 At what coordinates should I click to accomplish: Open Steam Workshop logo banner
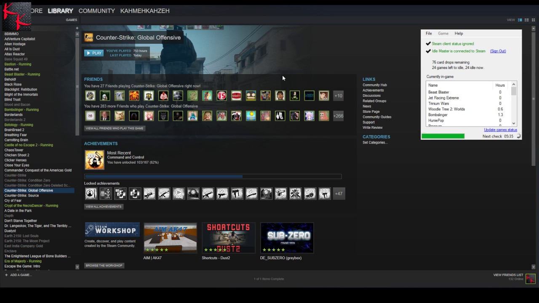click(x=112, y=230)
